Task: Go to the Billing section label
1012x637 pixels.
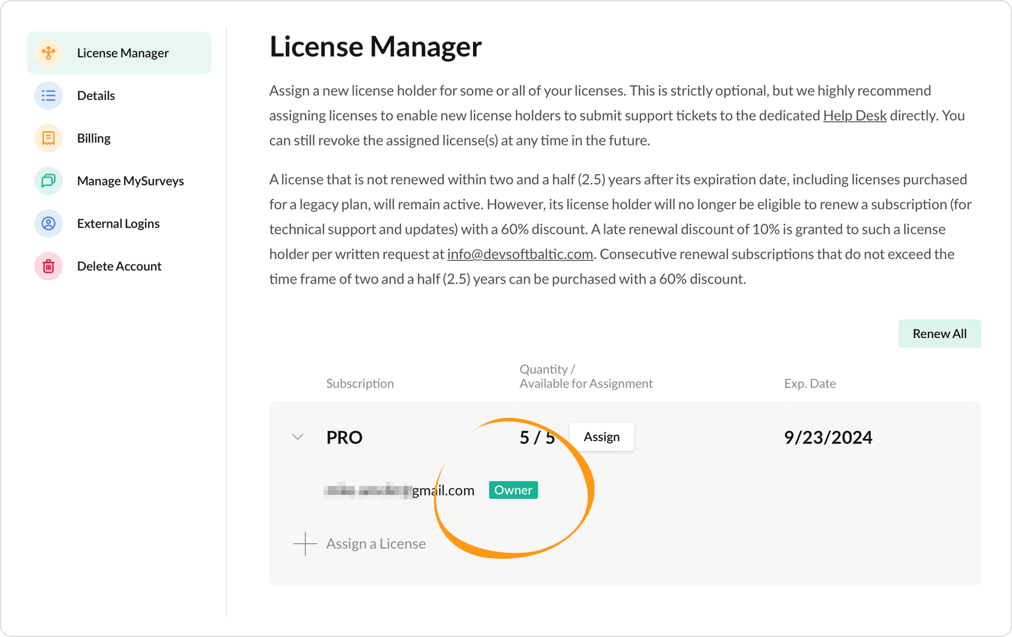Action: coord(94,138)
